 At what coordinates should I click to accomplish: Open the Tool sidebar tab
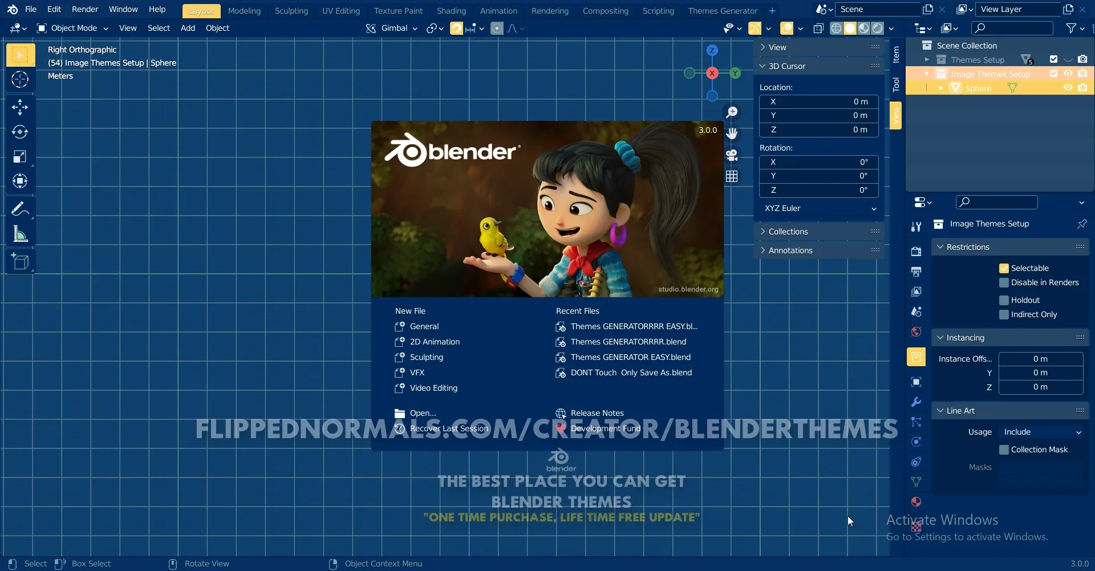coord(896,84)
